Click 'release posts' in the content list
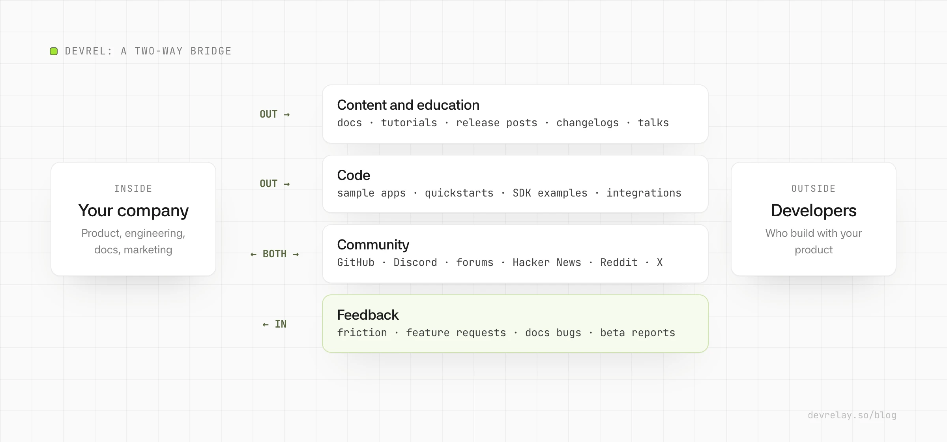The image size is (947, 442). 496,123
